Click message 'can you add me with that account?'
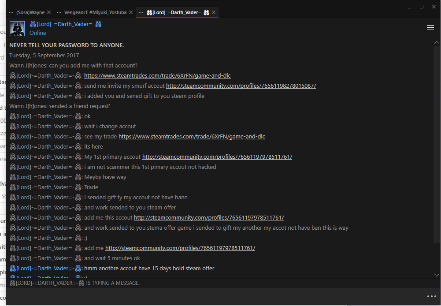Image resolution: width=441 pixels, height=306 pixels. click(x=93, y=66)
